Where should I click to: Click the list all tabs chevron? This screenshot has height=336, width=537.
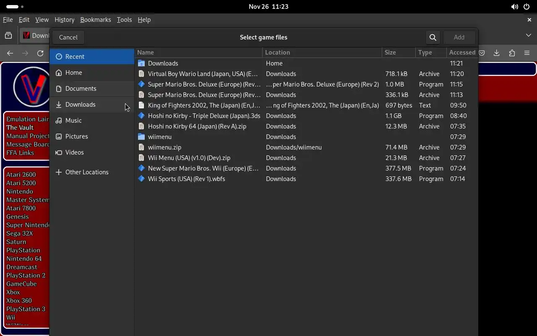point(529,35)
